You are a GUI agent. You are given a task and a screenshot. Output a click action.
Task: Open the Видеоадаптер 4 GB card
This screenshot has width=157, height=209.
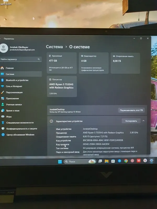click(x=94, y=63)
